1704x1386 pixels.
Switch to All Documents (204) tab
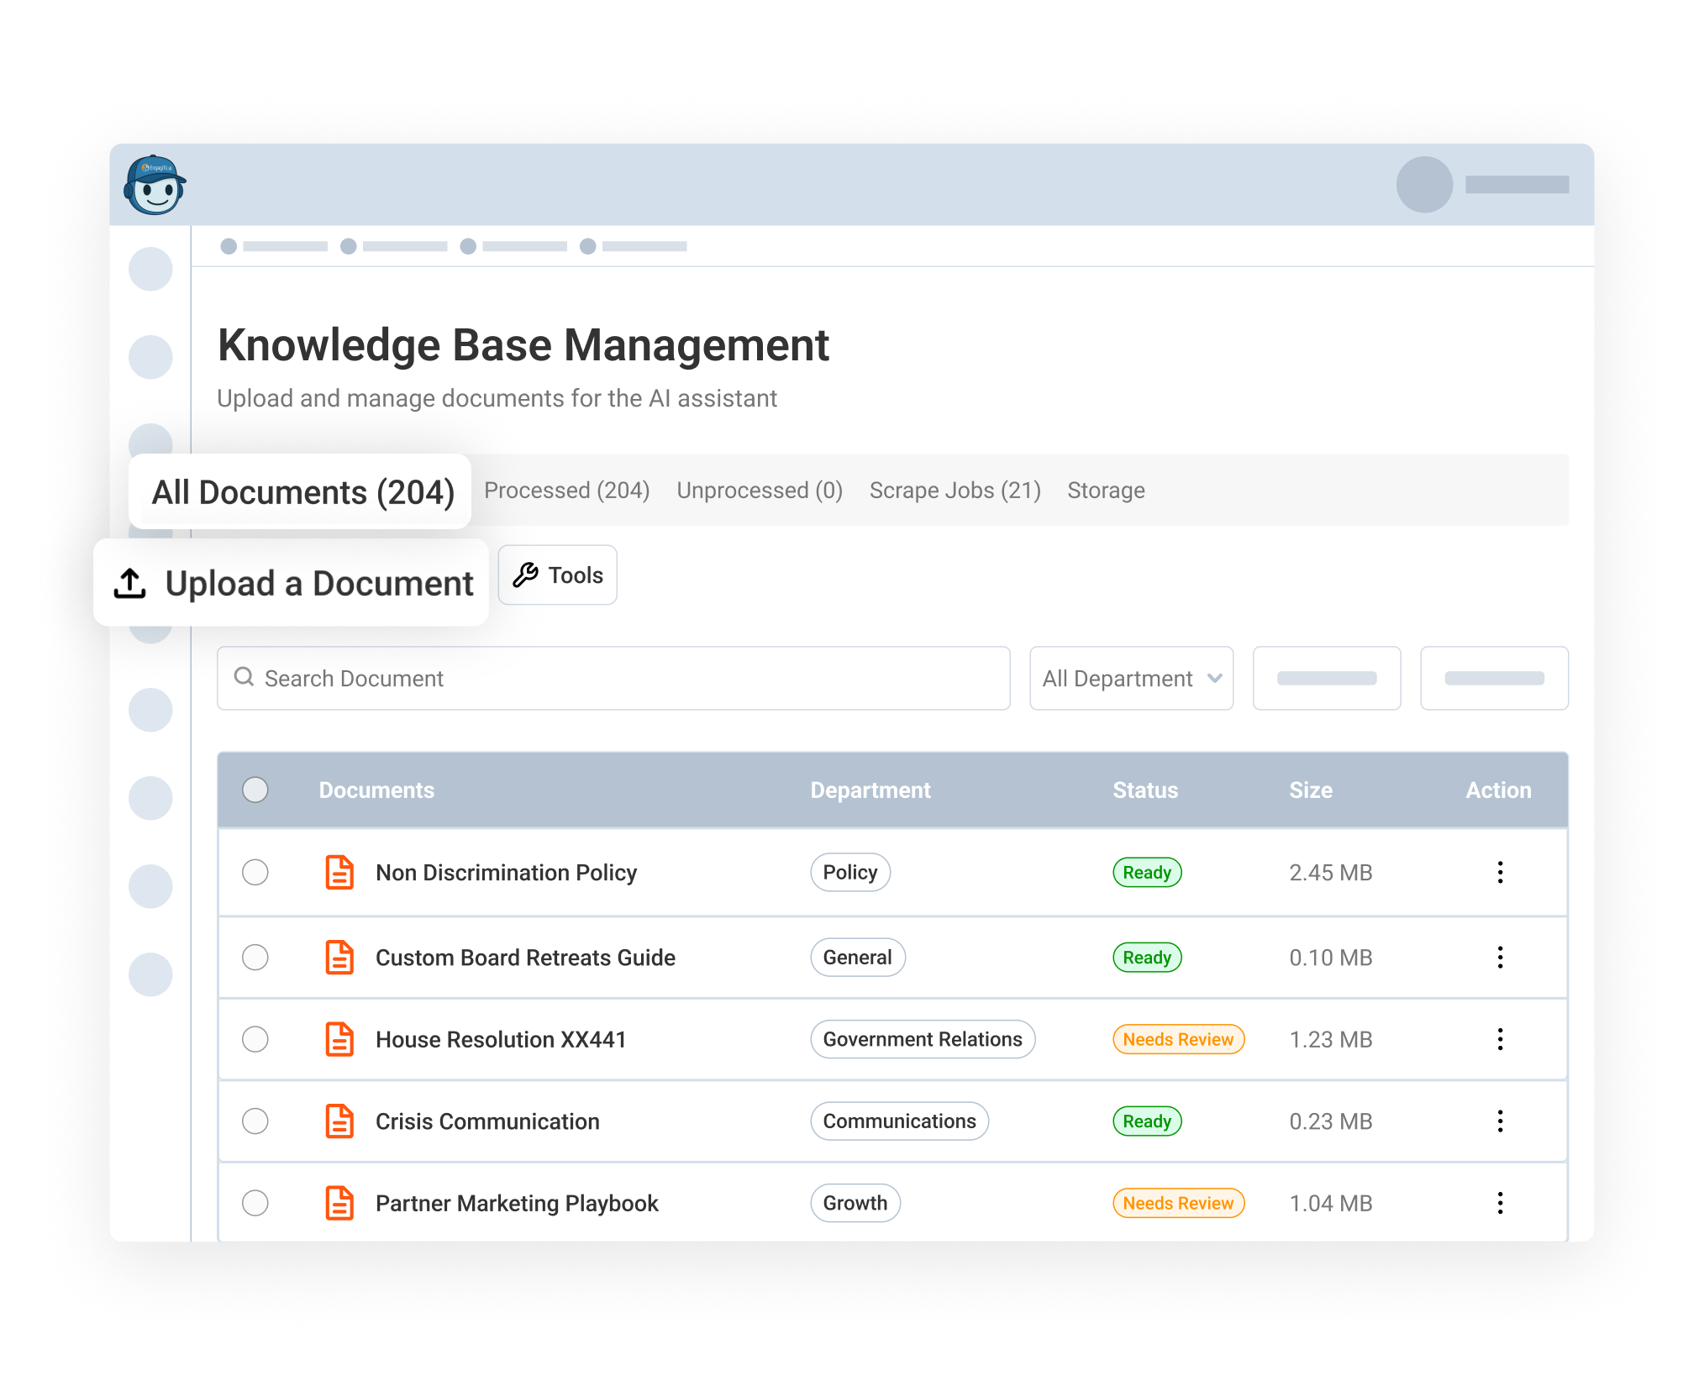(300, 491)
